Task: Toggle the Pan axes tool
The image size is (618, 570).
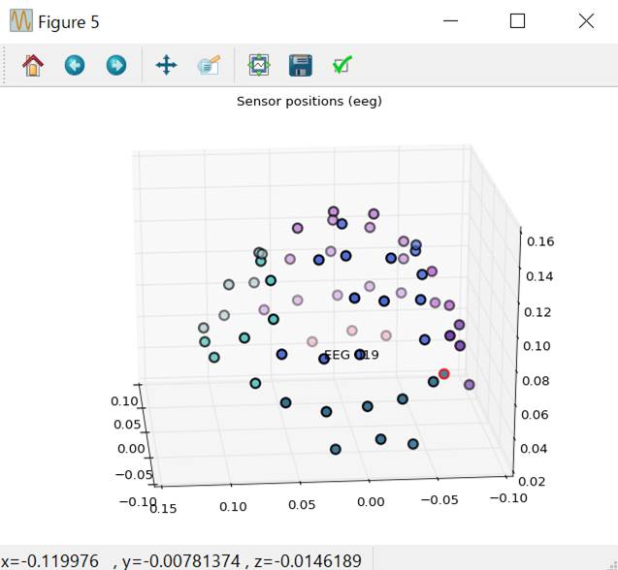Action: tap(166, 66)
